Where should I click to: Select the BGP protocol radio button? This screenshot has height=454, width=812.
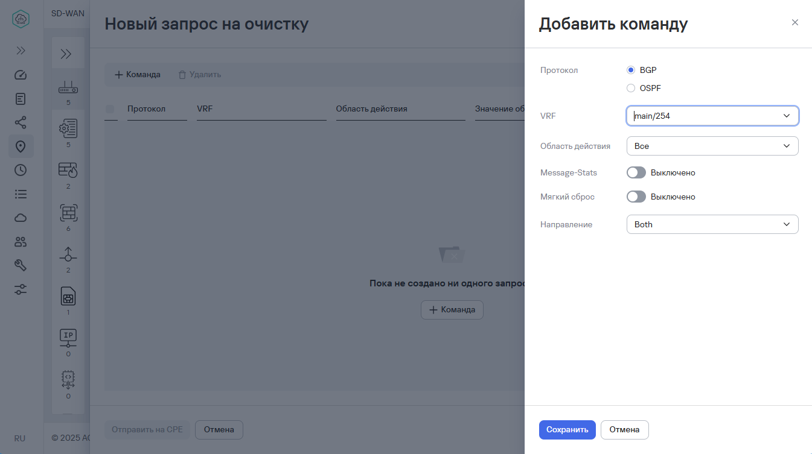point(631,70)
